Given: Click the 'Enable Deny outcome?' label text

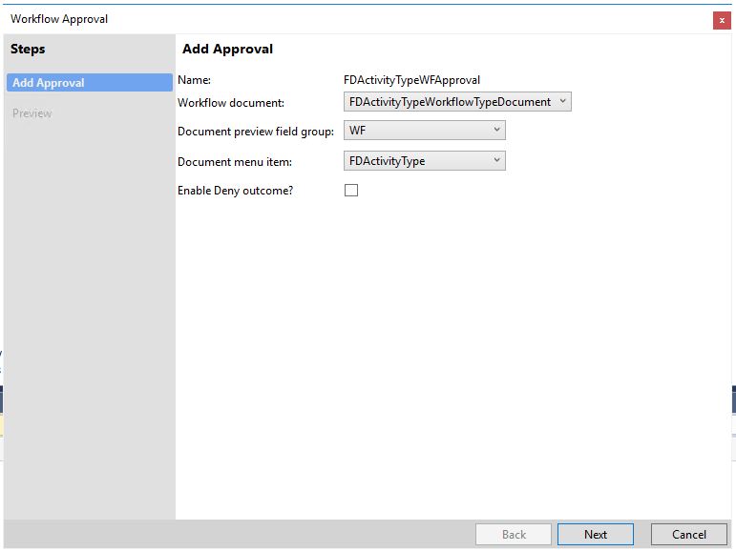Looking at the screenshot, I should [235, 191].
